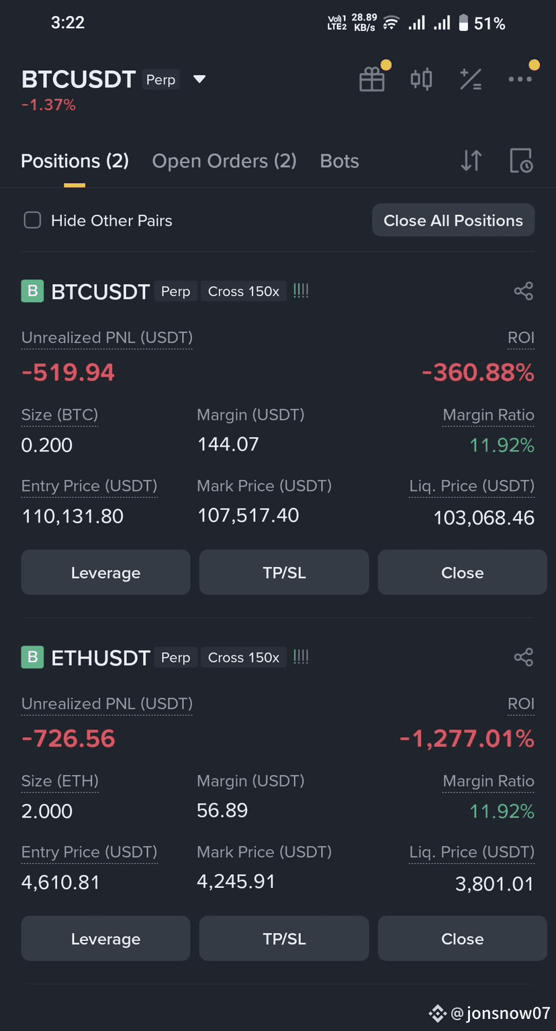
Task: Expand the BTCUSDT pair dropdown arrow
Action: pyautogui.click(x=199, y=79)
